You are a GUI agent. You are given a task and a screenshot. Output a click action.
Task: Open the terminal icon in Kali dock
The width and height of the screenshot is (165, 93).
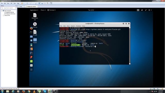point(31,32)
